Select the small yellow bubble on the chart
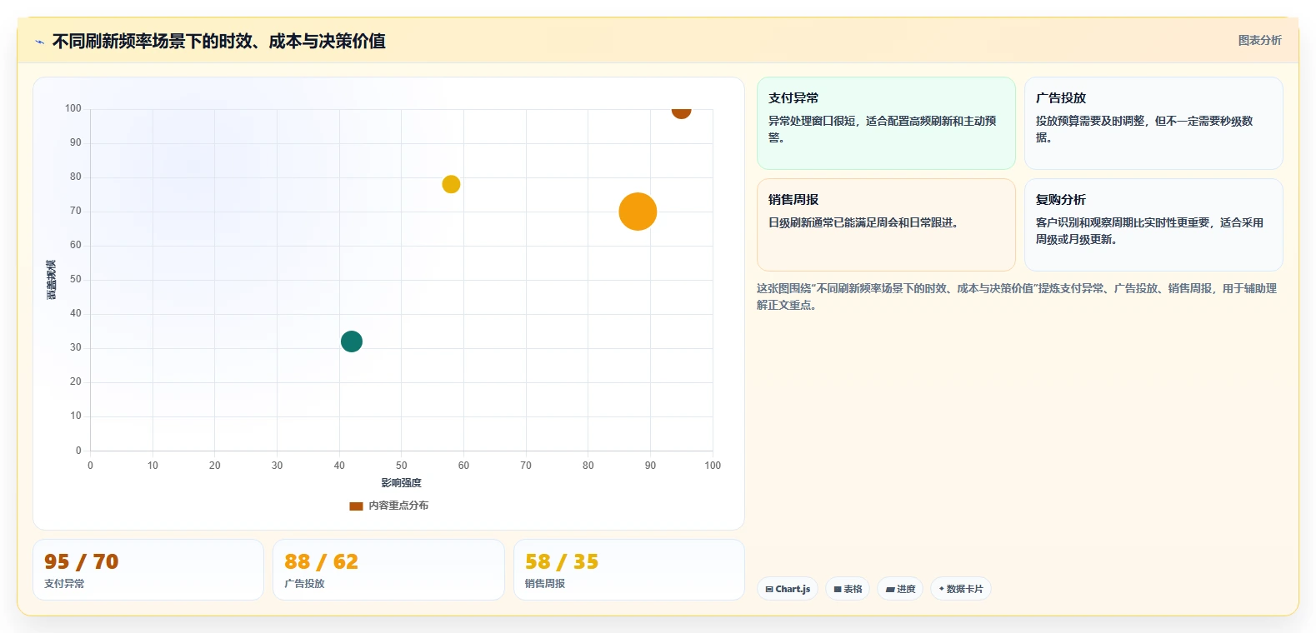The width and height of the screenshot is (1316, 633). (451, 184)
